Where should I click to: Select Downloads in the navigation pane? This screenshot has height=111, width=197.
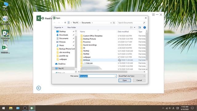pos(64,35)
